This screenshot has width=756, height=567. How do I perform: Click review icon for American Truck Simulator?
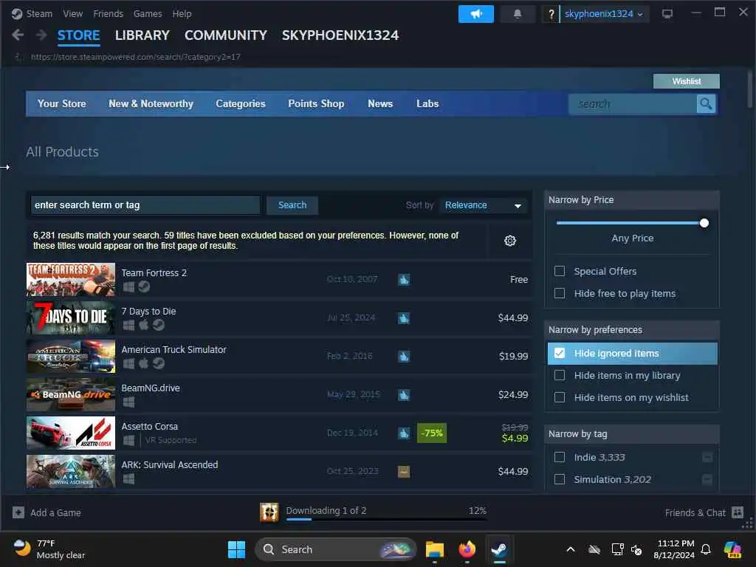point(404,357)
